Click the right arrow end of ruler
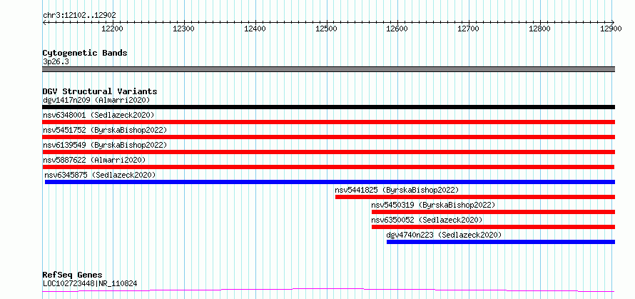Viewport: 635px width, 299px height. 612,22
